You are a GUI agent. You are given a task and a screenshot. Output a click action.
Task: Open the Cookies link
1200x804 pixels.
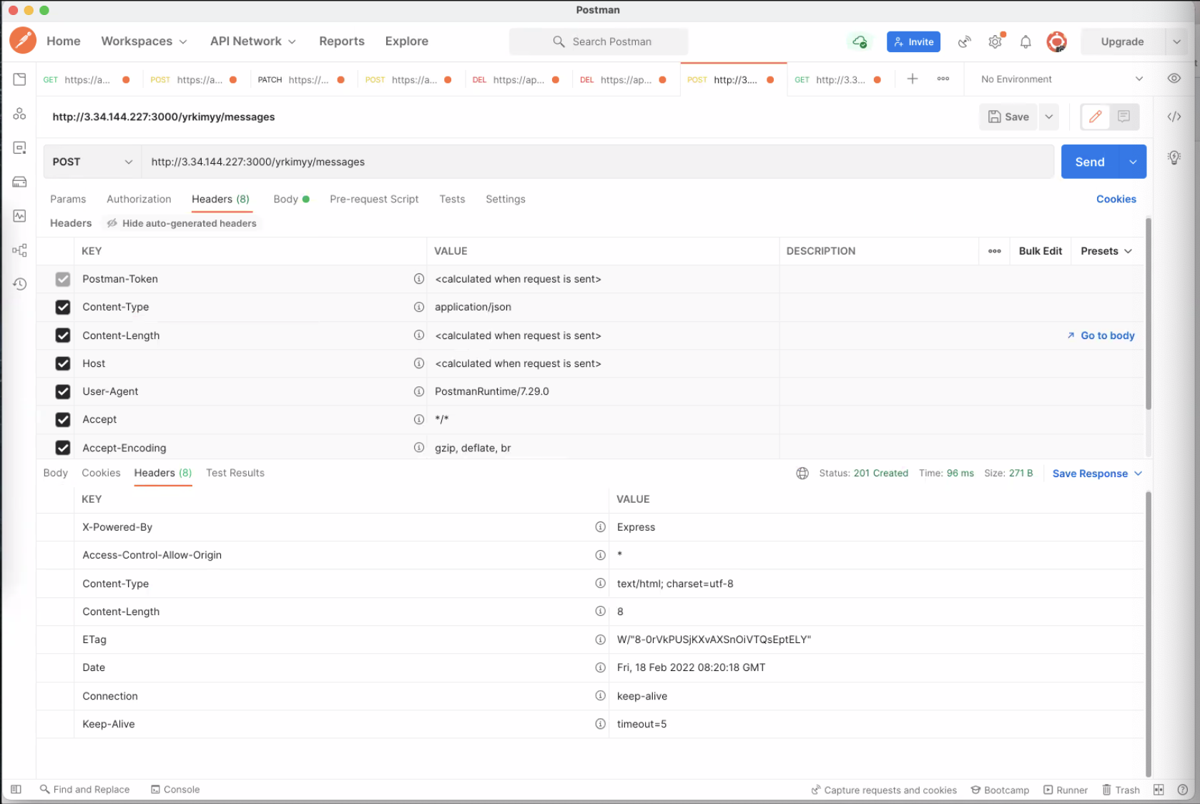click(1116, 199)
